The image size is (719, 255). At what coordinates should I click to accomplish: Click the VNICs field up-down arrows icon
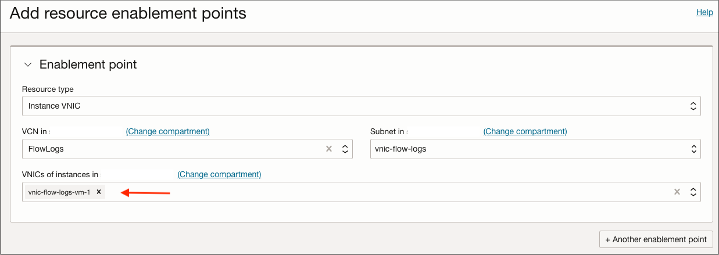tap(693, 192)
